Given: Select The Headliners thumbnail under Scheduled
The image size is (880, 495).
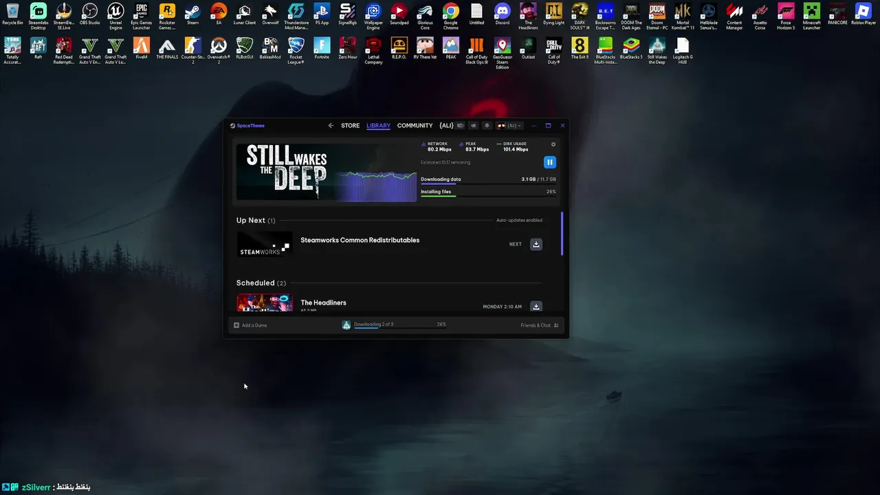Looking at the screenshot, I should [x=265, y=303].
